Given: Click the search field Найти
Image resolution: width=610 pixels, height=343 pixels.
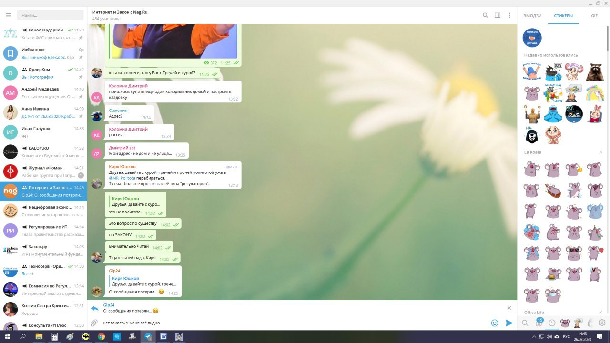Looking at the screenshot, I should click(51, 16).
